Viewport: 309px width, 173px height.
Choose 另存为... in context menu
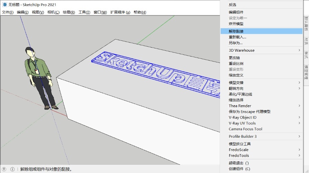[262, 43]
